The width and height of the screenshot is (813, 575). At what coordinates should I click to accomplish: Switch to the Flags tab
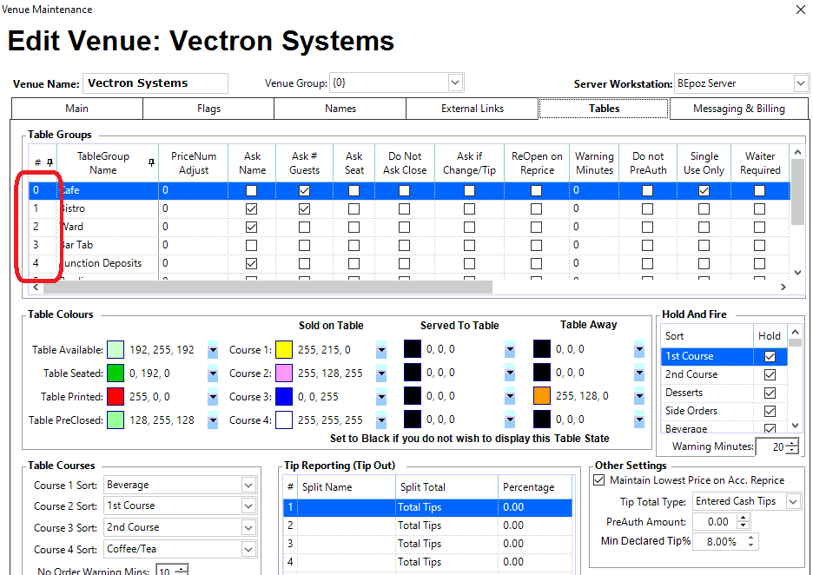click(x=208, y=109)
